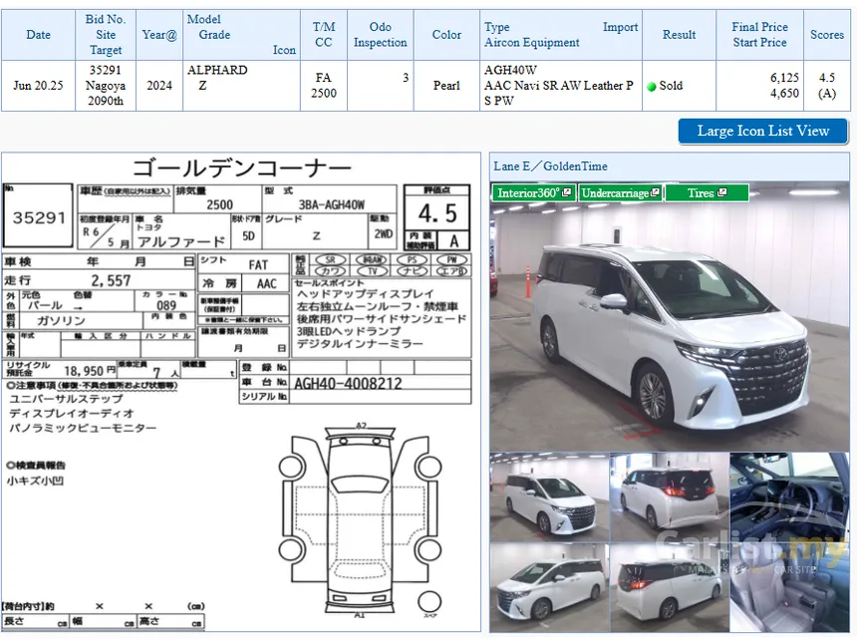The height and width of the screenshot is (643, 857).
Task: Click chassis number AGH40-4008212
Action: 348,383
